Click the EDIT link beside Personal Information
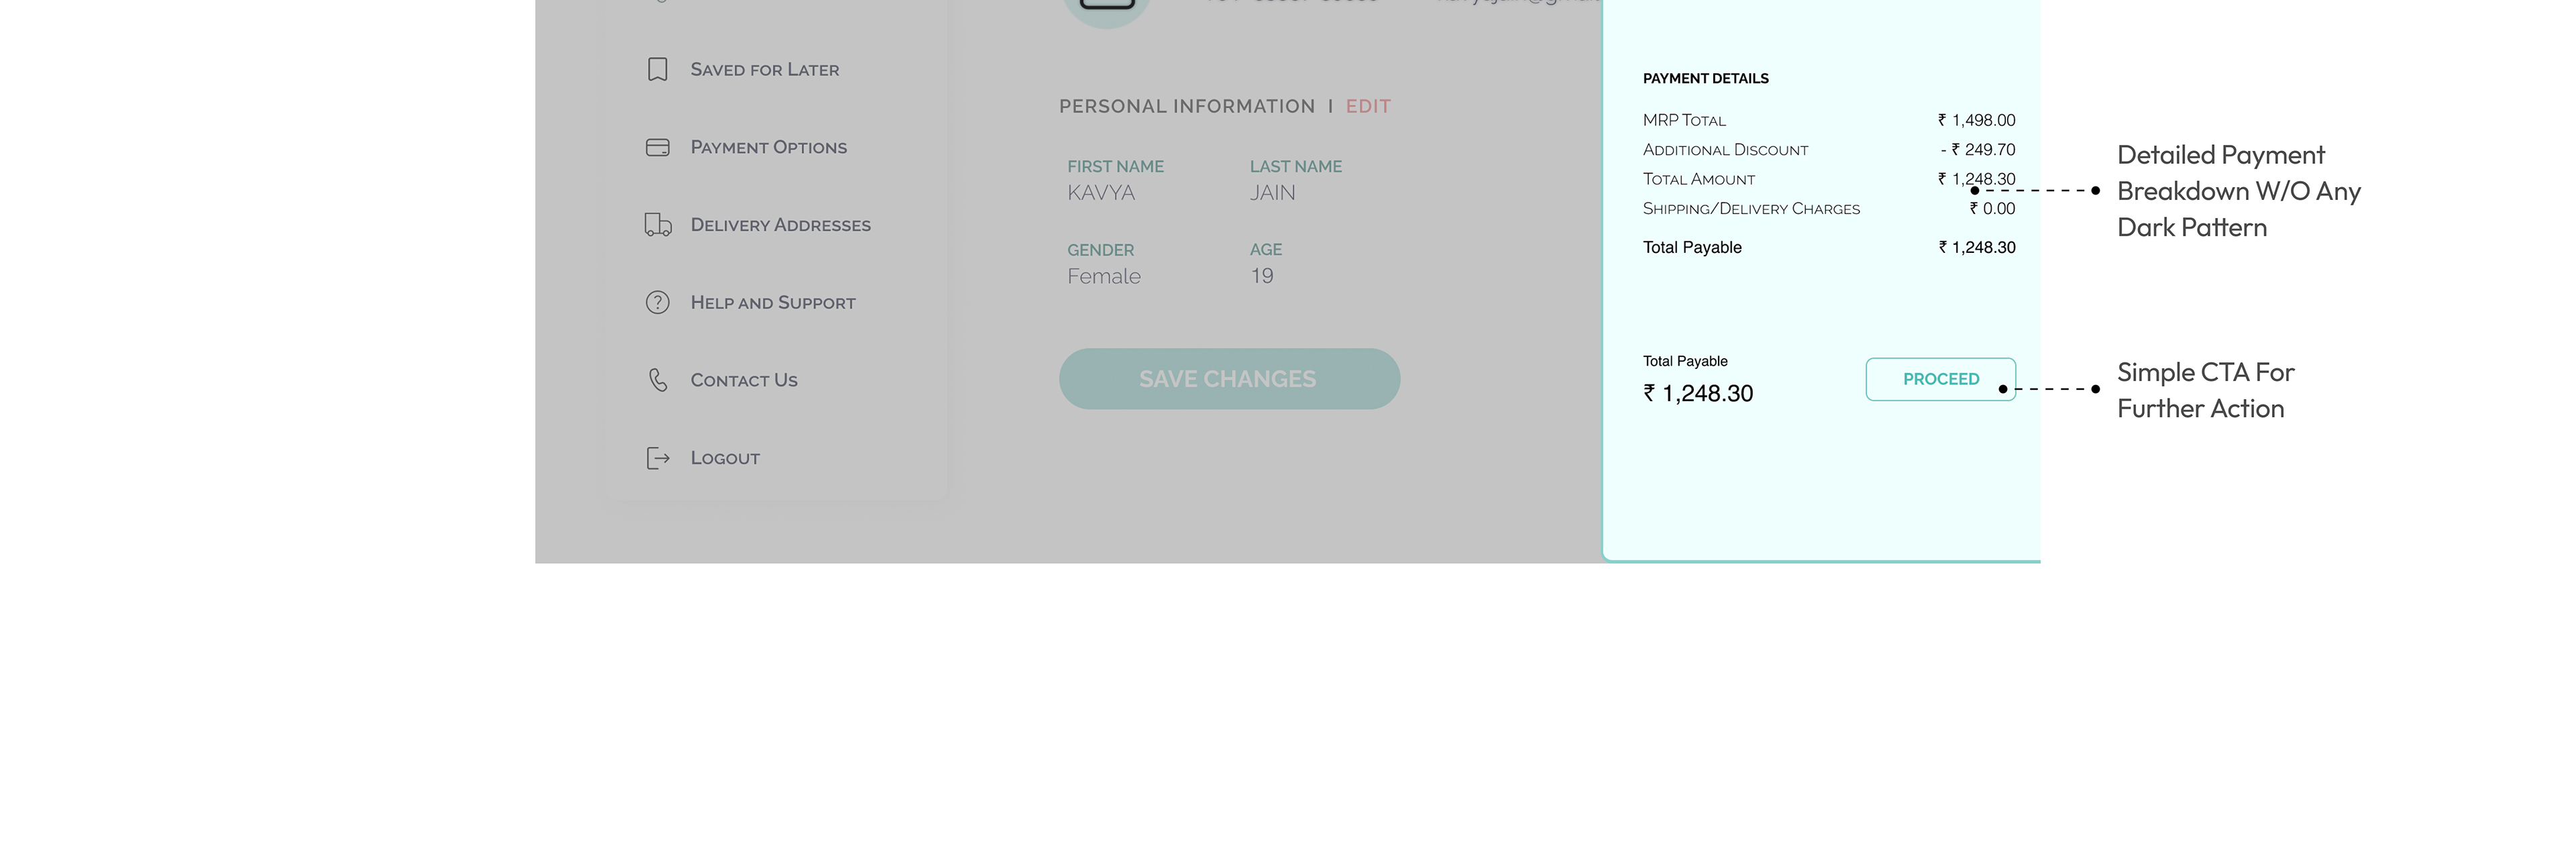The image size is (2576, 856). 1367,106
